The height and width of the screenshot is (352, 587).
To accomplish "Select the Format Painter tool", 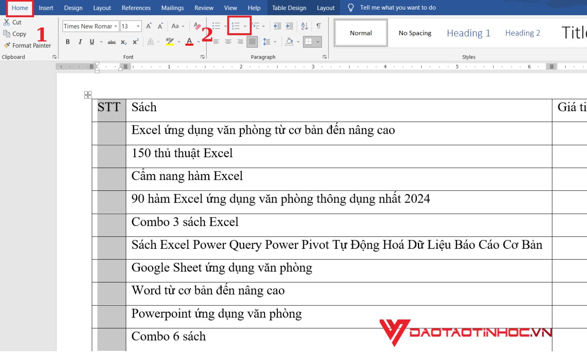I will click(x=28, y=45).
